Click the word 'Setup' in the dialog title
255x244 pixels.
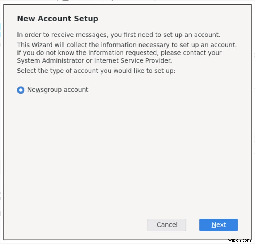[86, 19]
